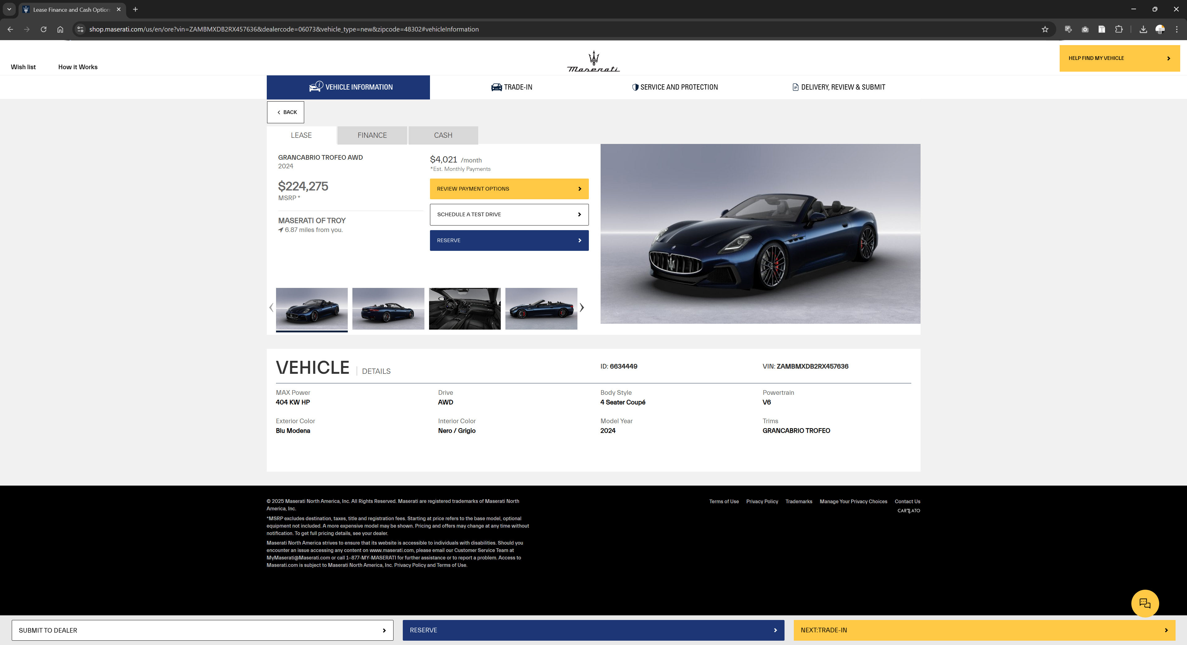Select interior dashboard thumbnail

click(x=465, y=309)
